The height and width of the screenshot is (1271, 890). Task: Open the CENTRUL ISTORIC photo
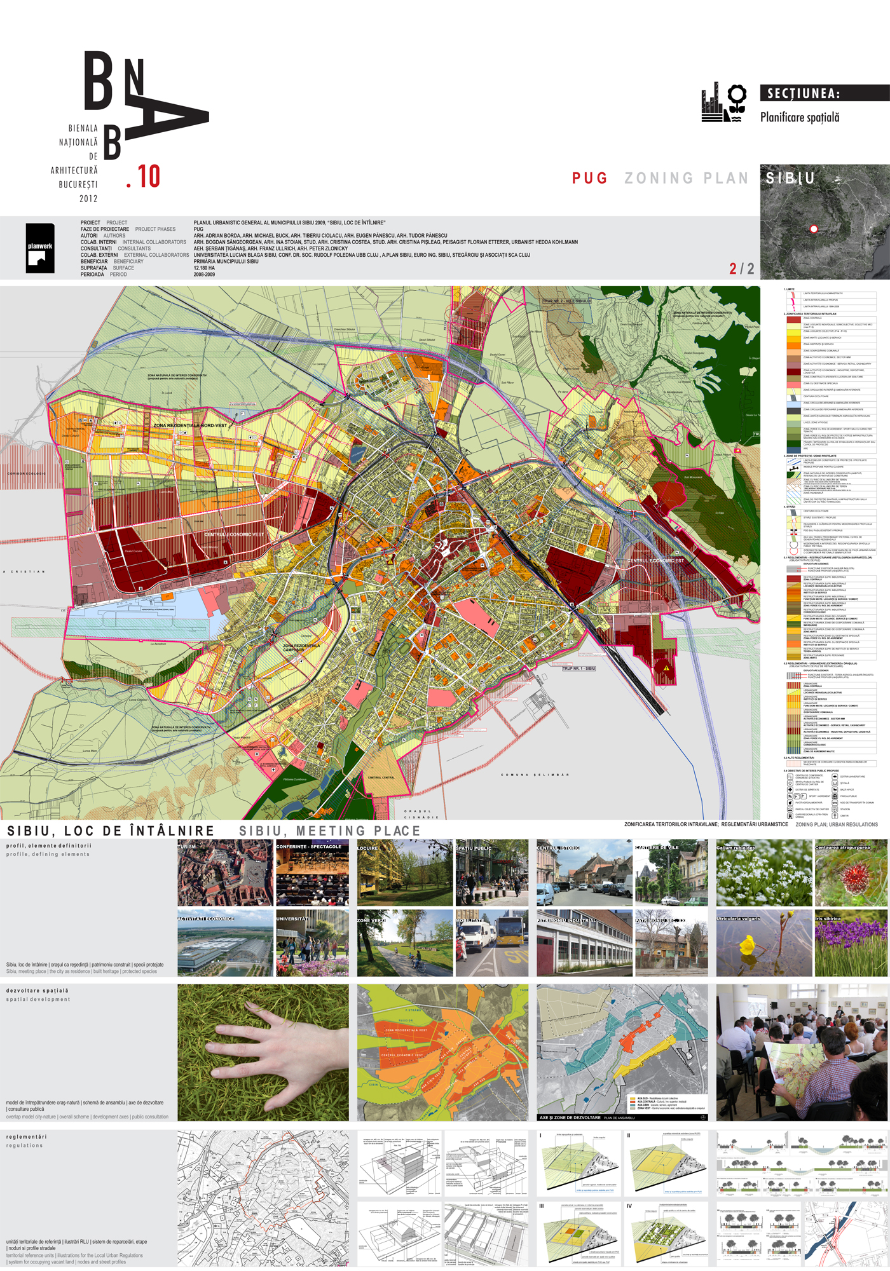tap(584, 873)
